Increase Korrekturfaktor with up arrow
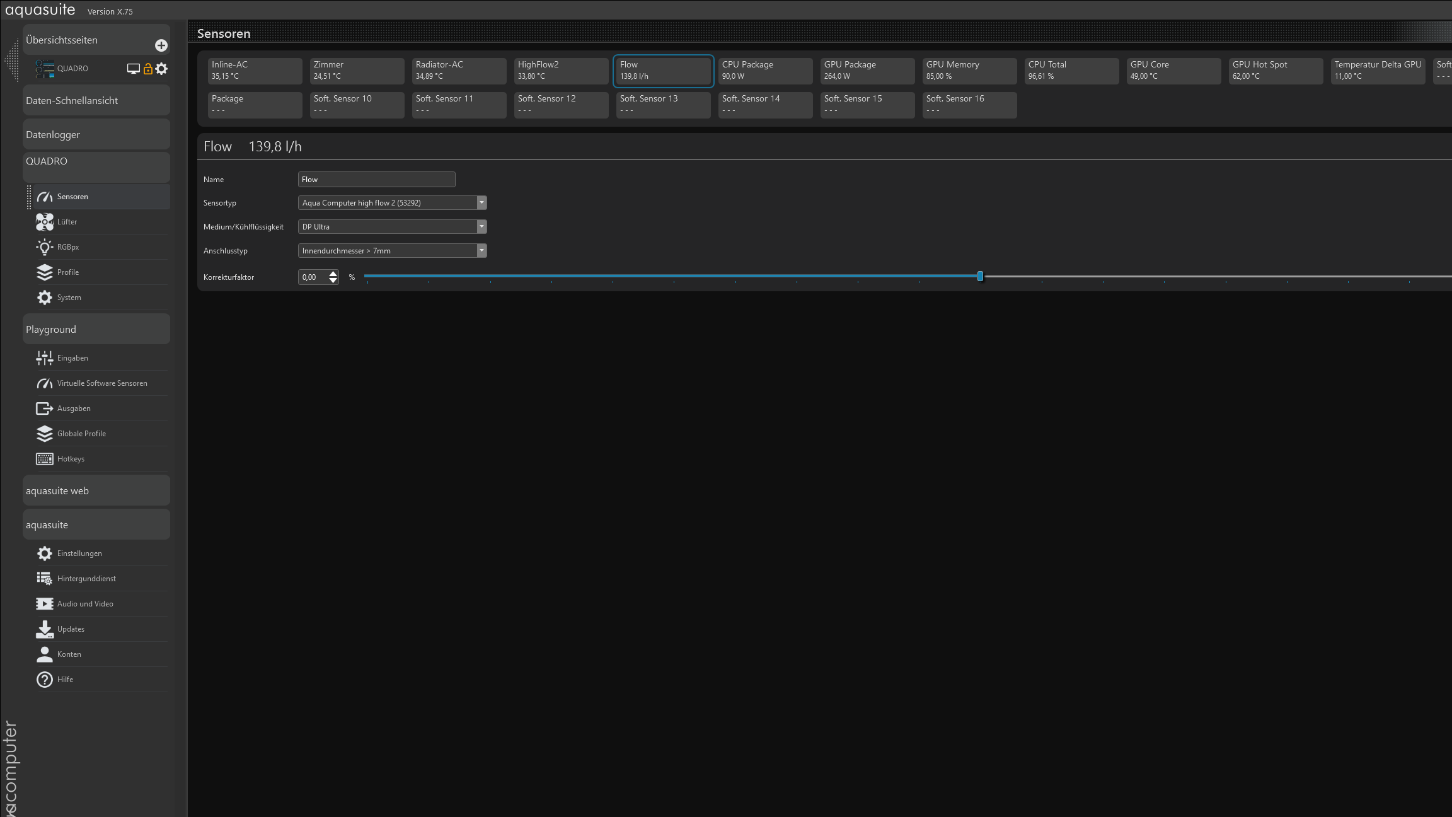 pyautogui.click(x=333, y=274)
